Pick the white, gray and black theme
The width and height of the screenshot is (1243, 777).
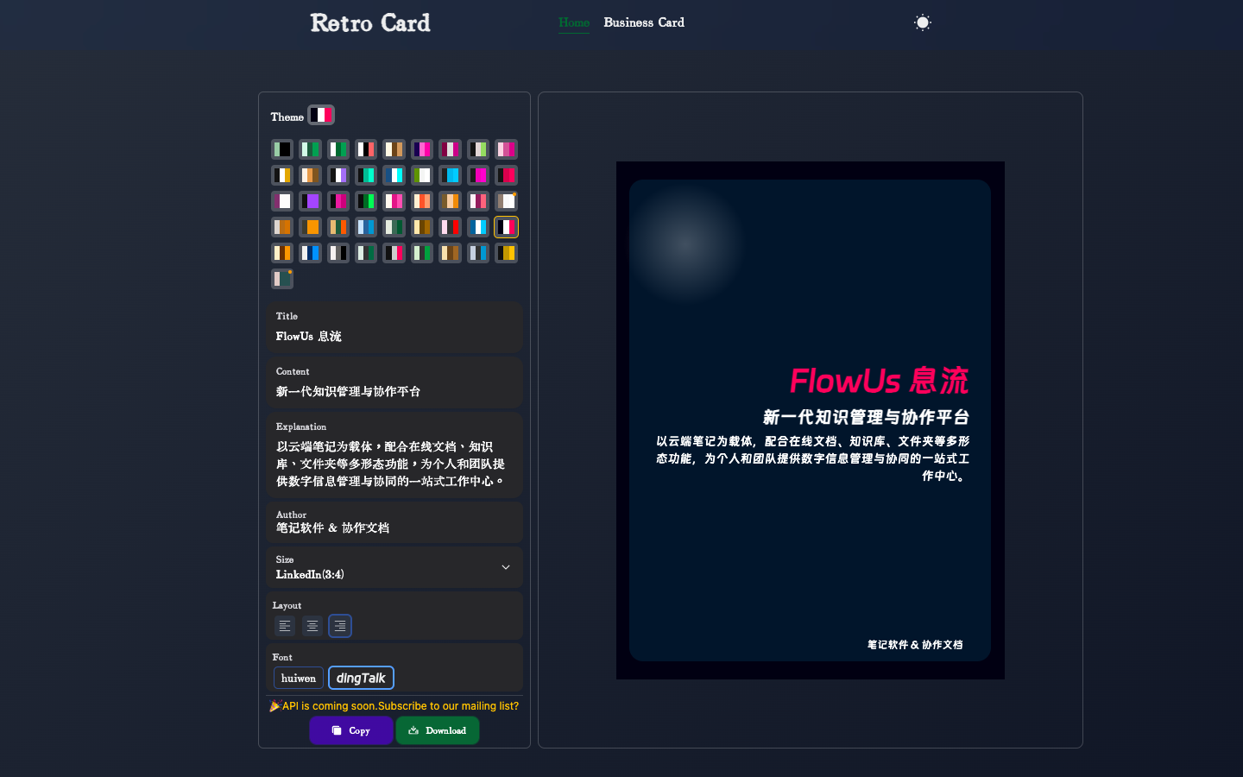[x=338, y=253]
